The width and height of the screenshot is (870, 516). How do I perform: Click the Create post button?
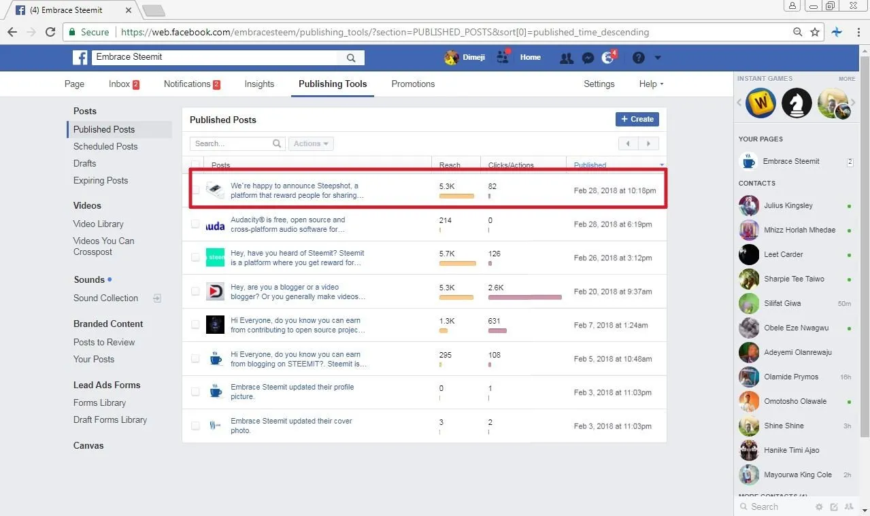click(x=637, y=119)
